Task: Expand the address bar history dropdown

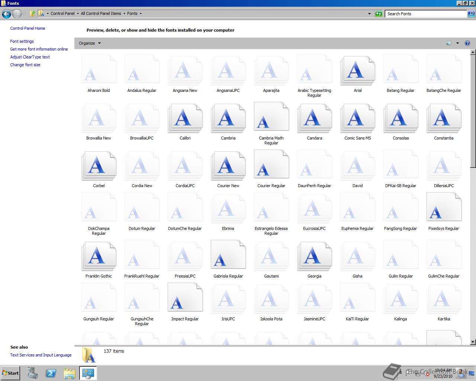Action: coord(369,14)
